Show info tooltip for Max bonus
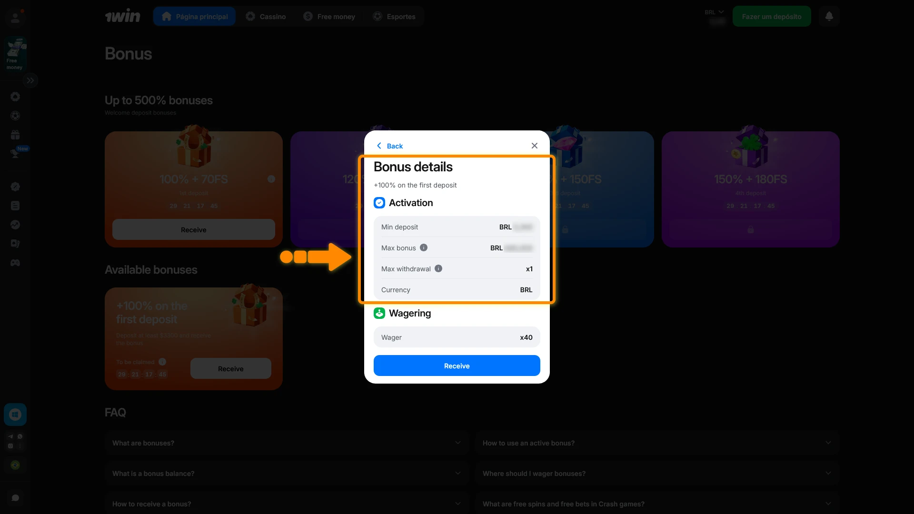Viewport: 914px width, 514px height. [423, 247]
